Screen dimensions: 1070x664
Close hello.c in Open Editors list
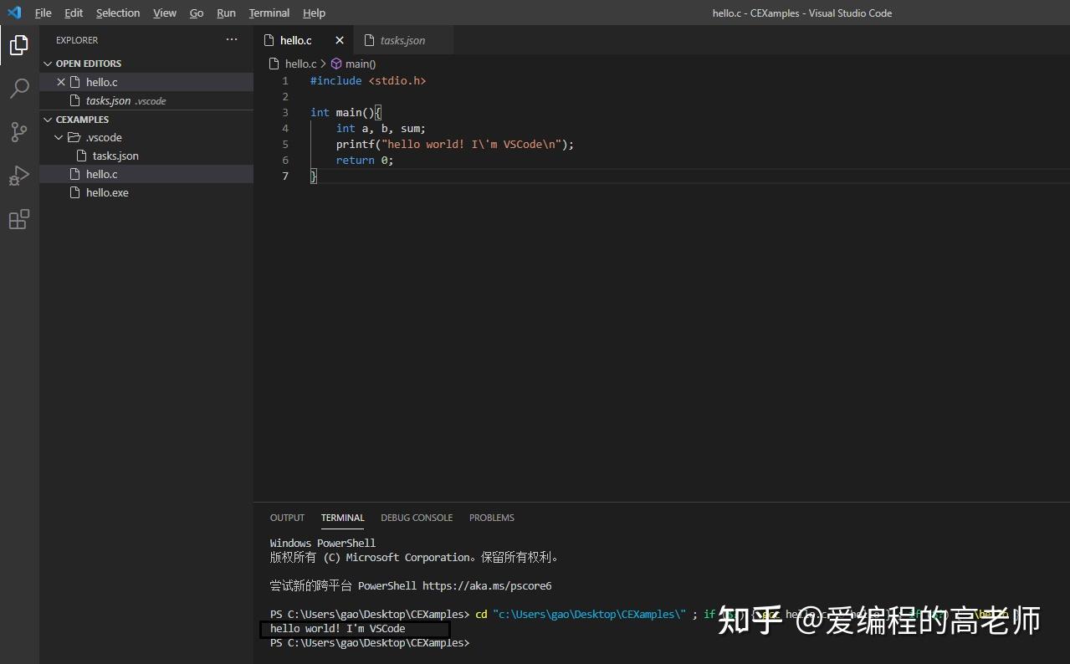click(61, 82)
